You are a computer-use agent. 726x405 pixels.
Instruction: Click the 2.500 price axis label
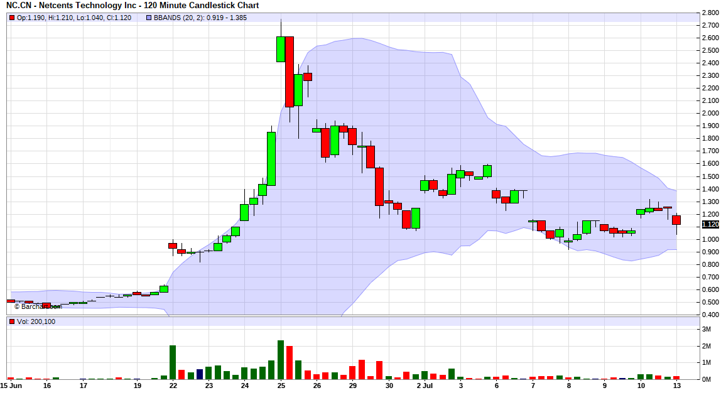[710, 50]
